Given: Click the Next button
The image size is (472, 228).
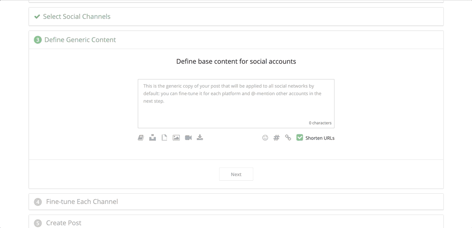Looking at the screenshot, I should 236,174.
